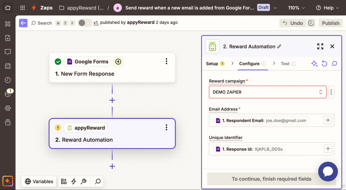Go back using the arrow button
Image resolution: width=346 pixels, height=190 pixels.
pyautogui.click(x=23, y=23)
